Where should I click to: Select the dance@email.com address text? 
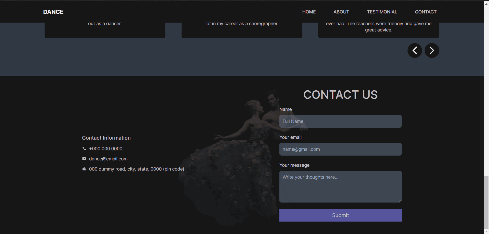[x=108, y=159]
